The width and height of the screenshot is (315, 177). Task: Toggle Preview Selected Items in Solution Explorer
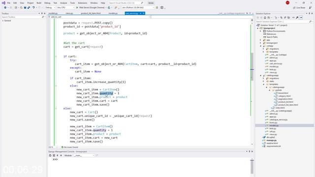(x=301, y=18)
